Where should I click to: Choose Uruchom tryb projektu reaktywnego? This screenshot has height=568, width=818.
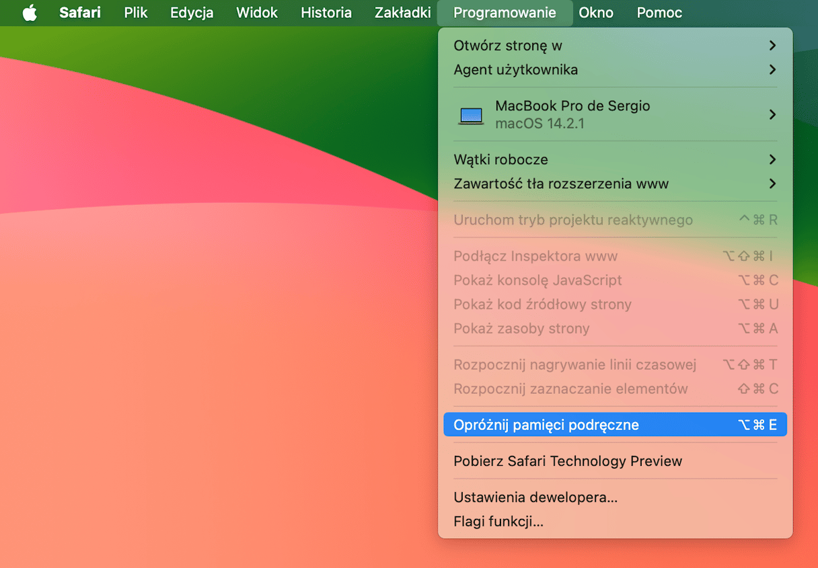click(x=615, y=220)
